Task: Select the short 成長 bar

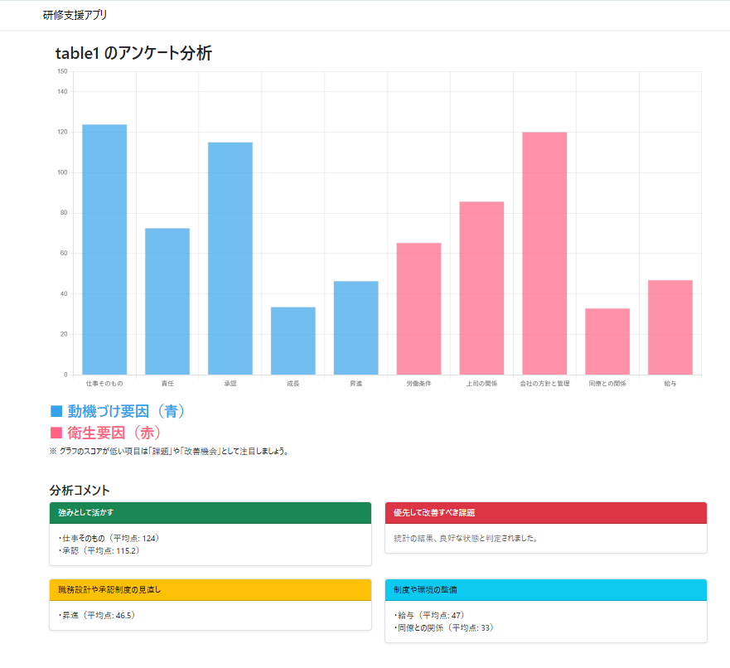Action: pyautogui.click(x=293, y=341)
